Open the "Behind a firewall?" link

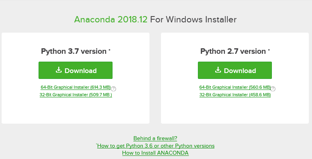155,138
